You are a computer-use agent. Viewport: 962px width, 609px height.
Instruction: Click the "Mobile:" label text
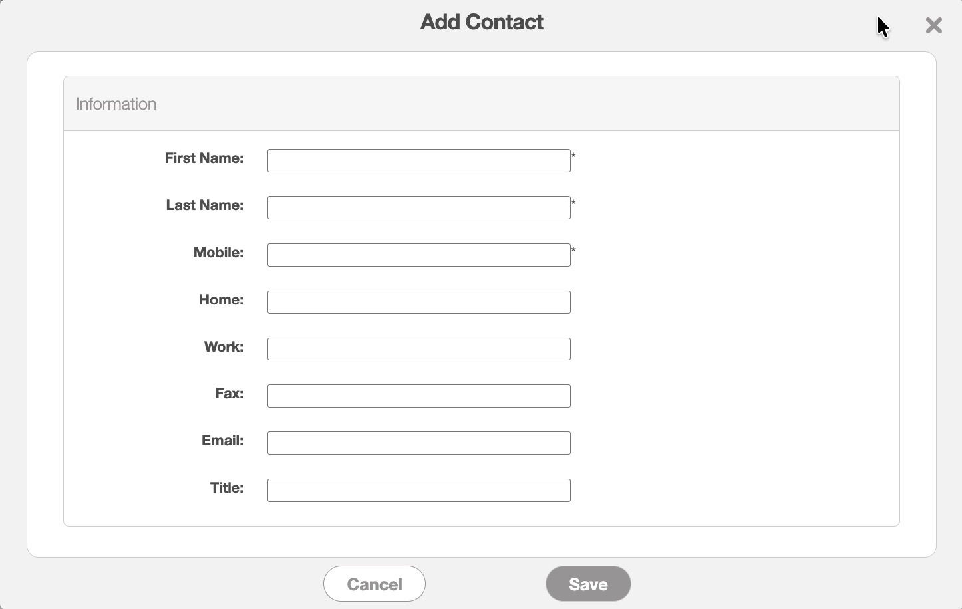218,253
